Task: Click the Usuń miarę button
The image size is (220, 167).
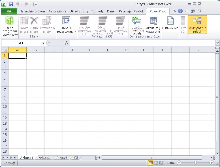Action: pyautogui.click(x=34, y=25)
